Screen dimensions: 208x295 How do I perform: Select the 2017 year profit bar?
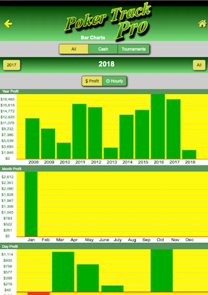[x=173, y=129]
